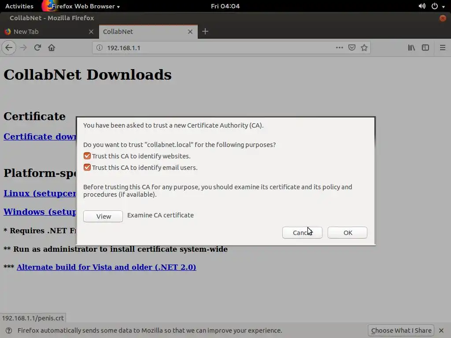Select the CollabNet tab
This screenshot has height=338, width=451.
148,32
